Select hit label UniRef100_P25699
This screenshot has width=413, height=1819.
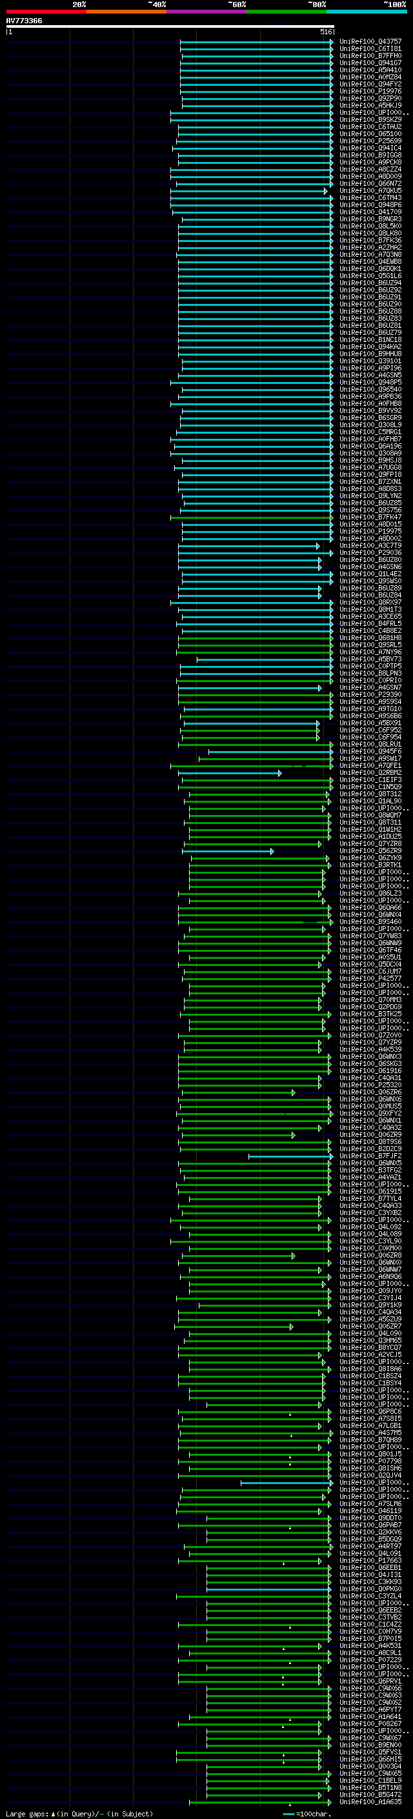[370, 141]
